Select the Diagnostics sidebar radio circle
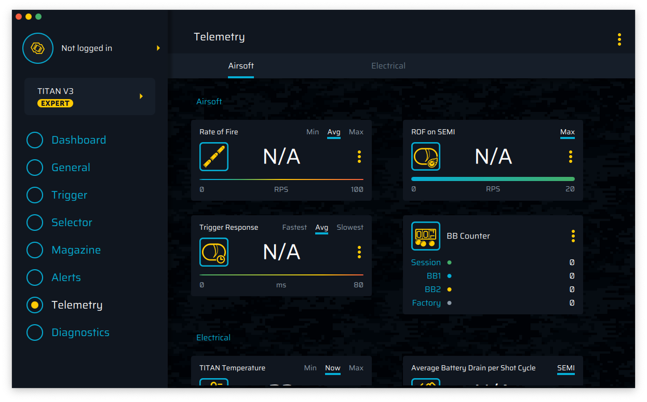 [x=35, y=332]
